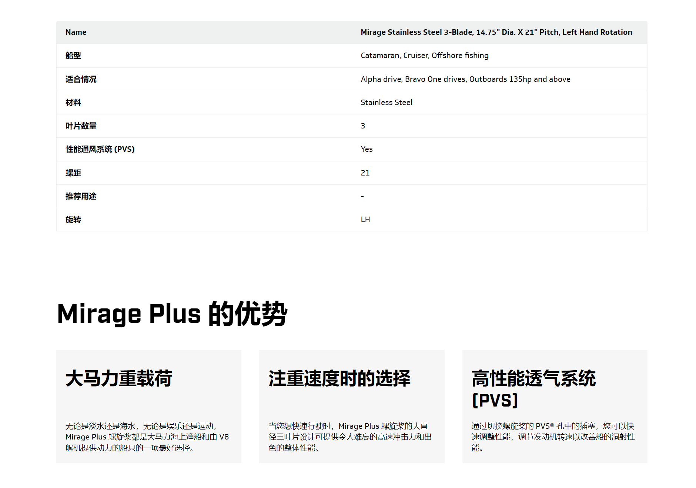Select the Catamaran, Cruiser, Offshore fishing value
The width and height of the screenshot is (696, 488).
pyautogui.click(x=424, y=56)
